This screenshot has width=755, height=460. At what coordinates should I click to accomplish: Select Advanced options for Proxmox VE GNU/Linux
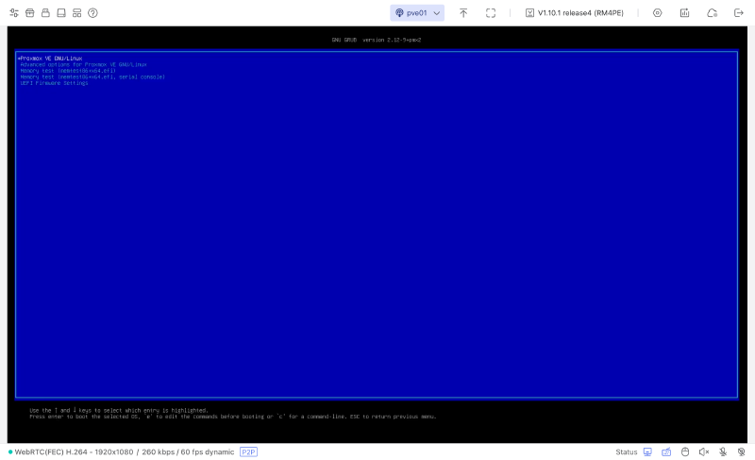(x=83, y=64)
